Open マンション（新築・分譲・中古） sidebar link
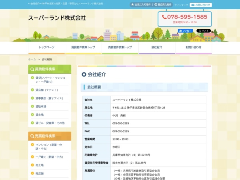The height and width of the screenshot is (180, 240). [49, 147]
